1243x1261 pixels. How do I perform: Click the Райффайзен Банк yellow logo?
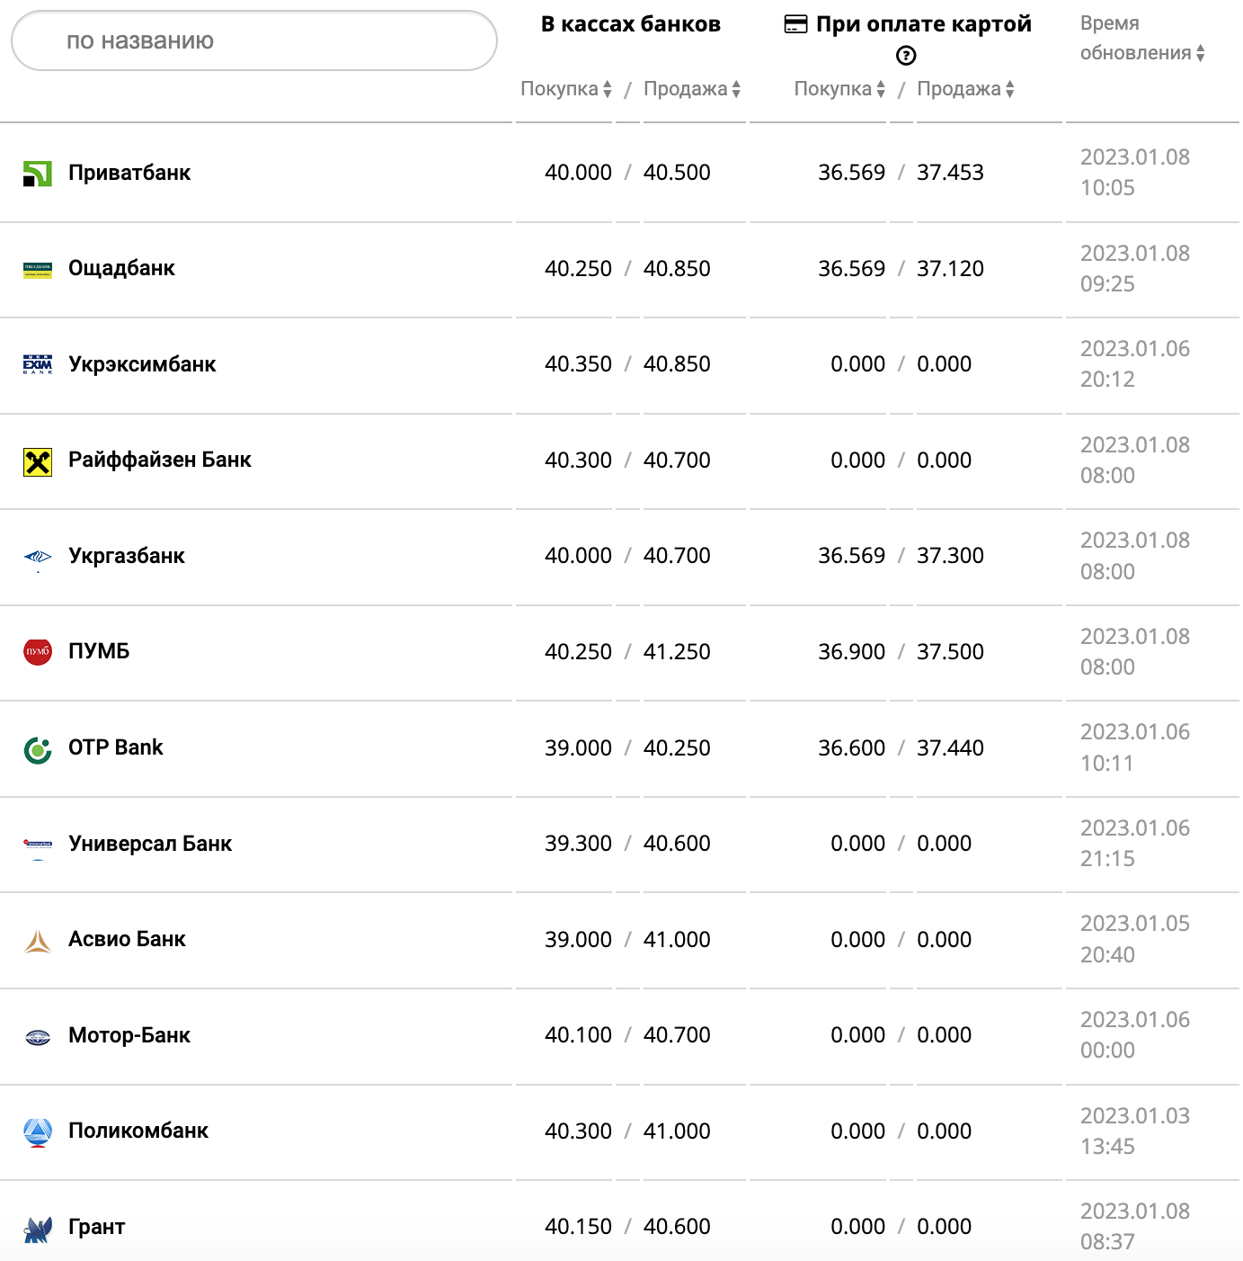click(38, 461)
